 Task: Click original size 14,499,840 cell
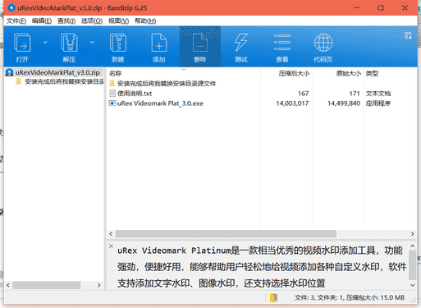pyautogui.click(x=344, y=103)
